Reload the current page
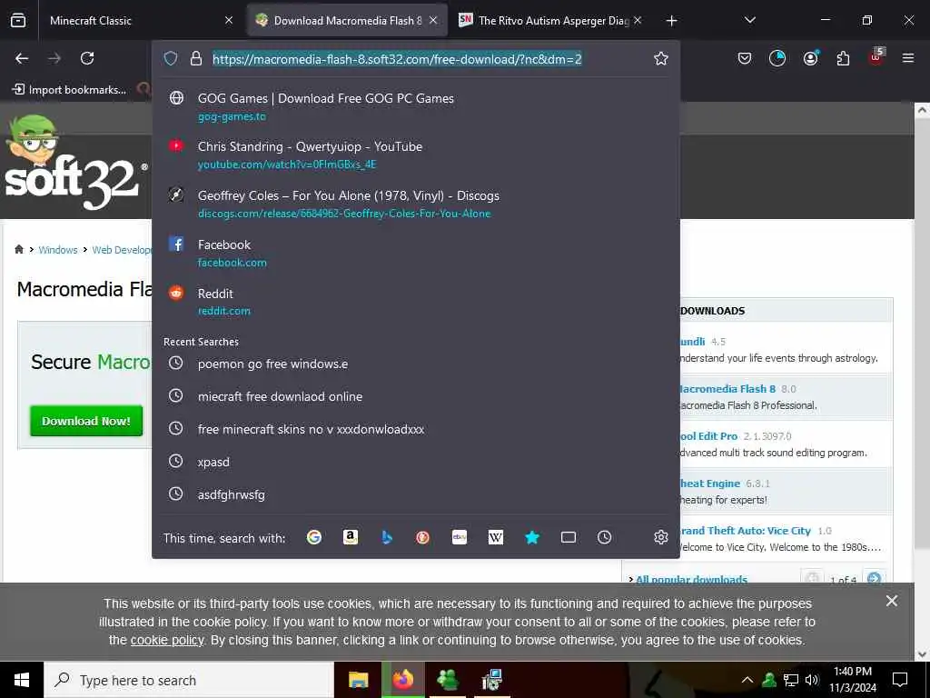 pyautogui.click(x=87, y=58)
